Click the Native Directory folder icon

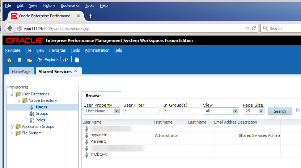click(25, 101)
